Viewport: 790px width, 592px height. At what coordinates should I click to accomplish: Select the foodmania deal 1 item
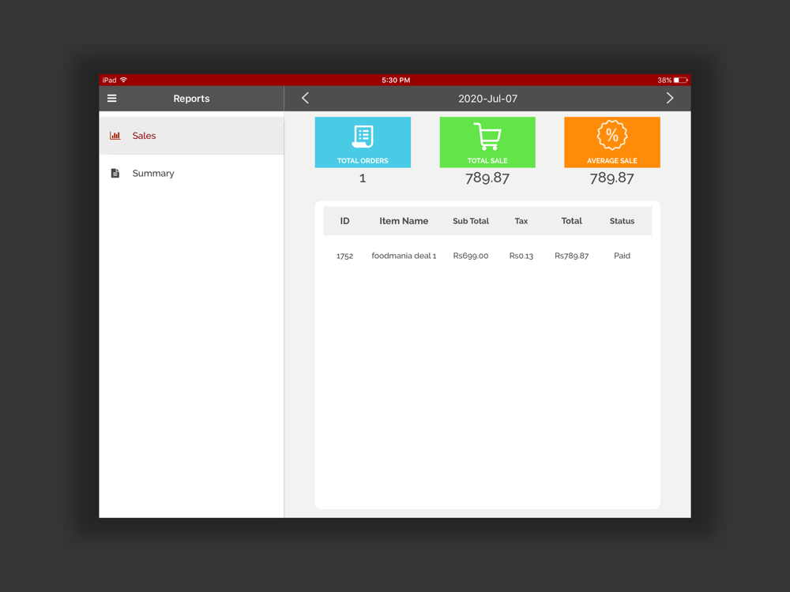pyautogui.click(x=404, y=256)
